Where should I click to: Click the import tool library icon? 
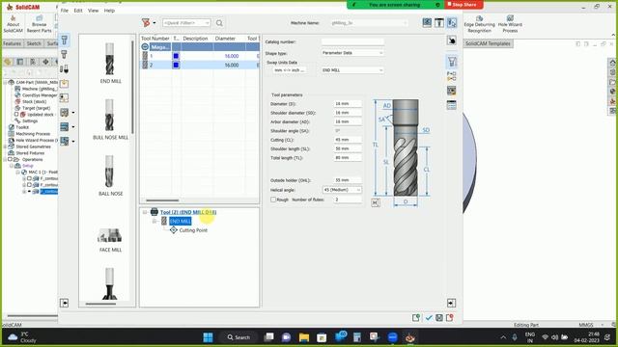[x=64, y=84]
